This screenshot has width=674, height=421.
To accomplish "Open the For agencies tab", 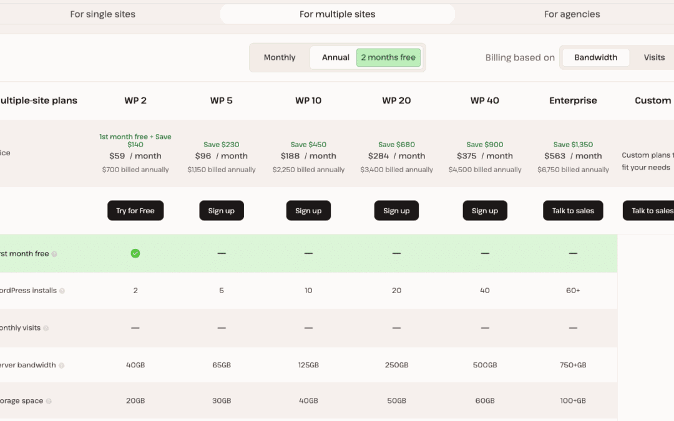I will click(572, 14).
